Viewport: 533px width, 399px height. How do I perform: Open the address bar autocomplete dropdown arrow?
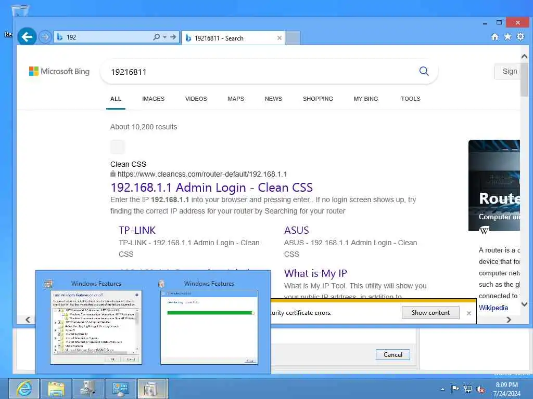point(164,37)
